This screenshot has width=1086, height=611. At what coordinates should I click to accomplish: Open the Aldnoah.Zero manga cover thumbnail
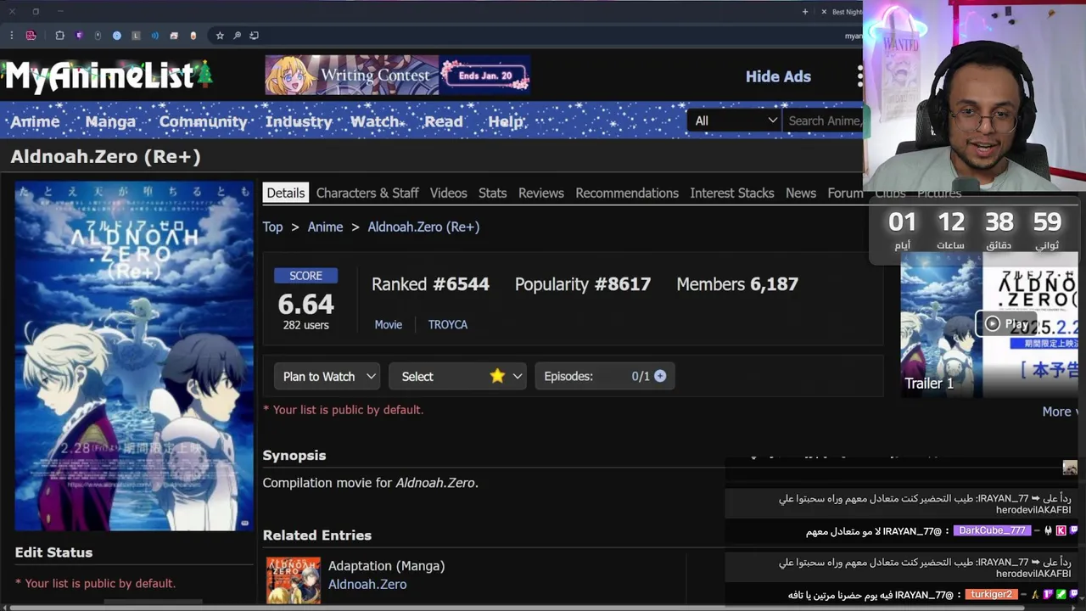pos(294,580)
